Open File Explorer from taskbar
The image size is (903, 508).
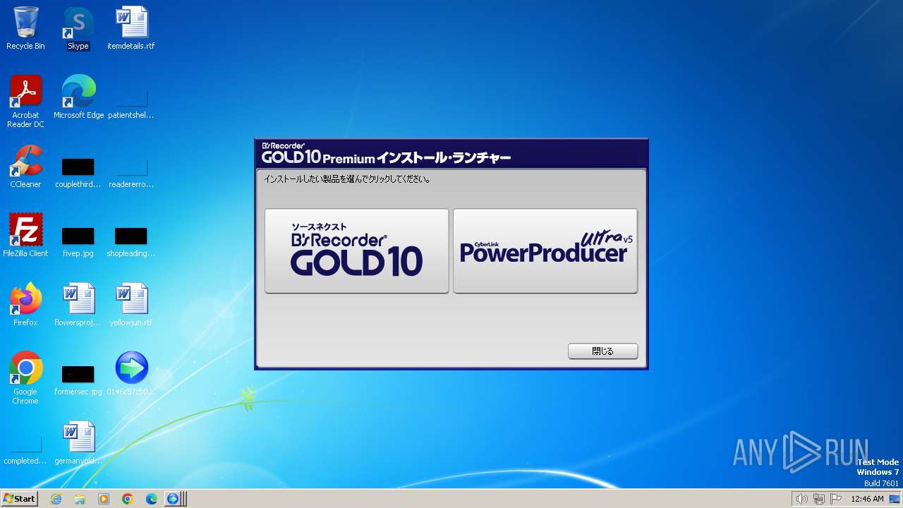pyautogui.click(x=80, y=499)
